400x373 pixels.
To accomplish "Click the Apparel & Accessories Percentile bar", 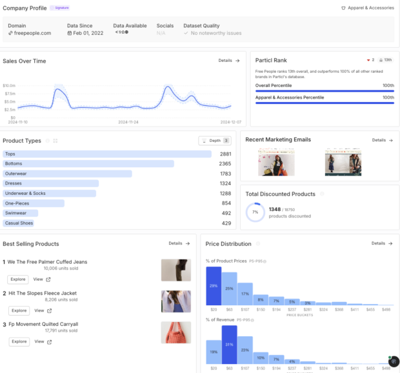I will point(325,103).
